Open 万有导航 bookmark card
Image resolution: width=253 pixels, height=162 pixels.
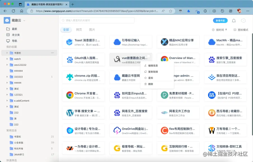tap(225, 131)
